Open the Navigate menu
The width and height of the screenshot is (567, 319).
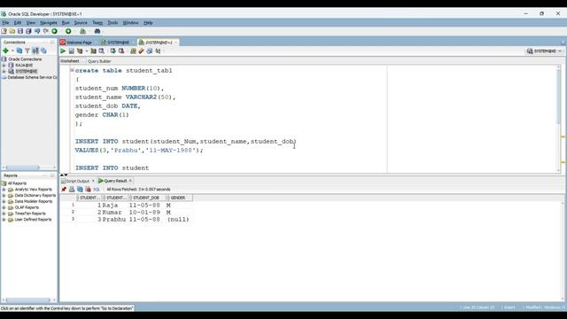coord(49,23)
